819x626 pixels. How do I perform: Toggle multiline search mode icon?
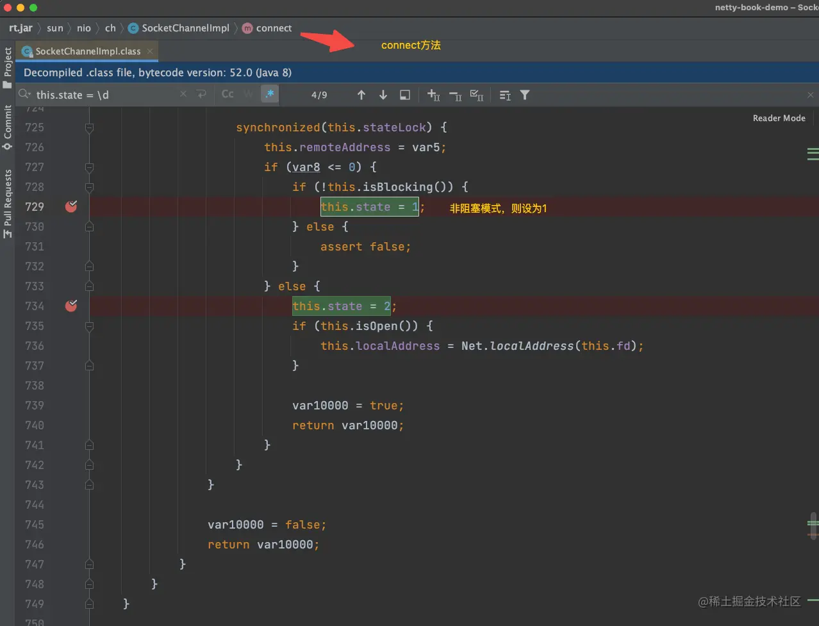click(x=505, y=95)
